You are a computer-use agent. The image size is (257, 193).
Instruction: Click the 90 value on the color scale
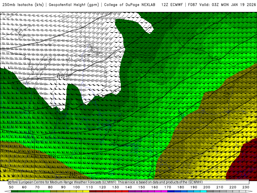(63, 187)
